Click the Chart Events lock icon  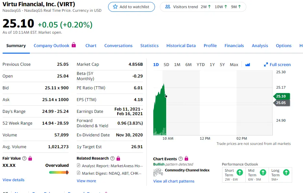pyautogui.click(x=186, y=158)
